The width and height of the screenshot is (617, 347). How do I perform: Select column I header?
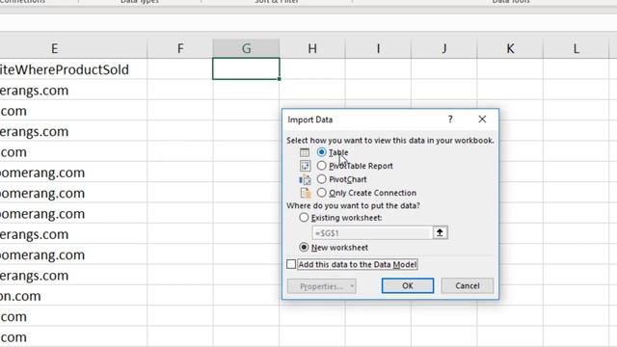(378, 49)
